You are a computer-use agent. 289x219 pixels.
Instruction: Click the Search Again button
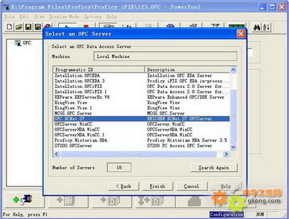(x=214, y=168)
